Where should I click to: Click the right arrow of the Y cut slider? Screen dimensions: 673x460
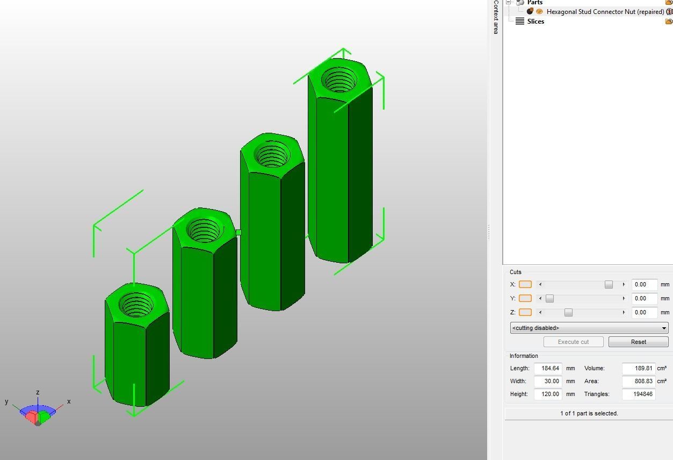[x=623, y=298]
